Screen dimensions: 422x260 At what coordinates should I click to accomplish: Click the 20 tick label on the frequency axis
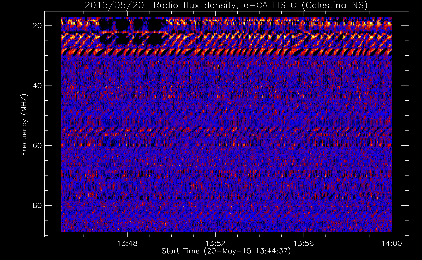[x=38, y=26]
